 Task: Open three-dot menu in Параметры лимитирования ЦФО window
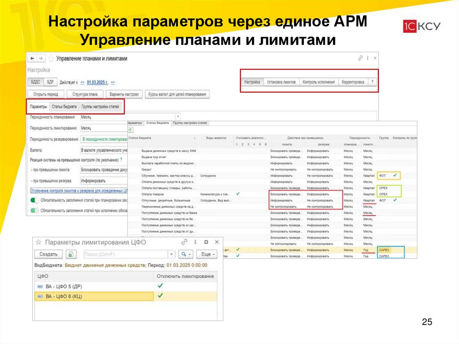195,242
